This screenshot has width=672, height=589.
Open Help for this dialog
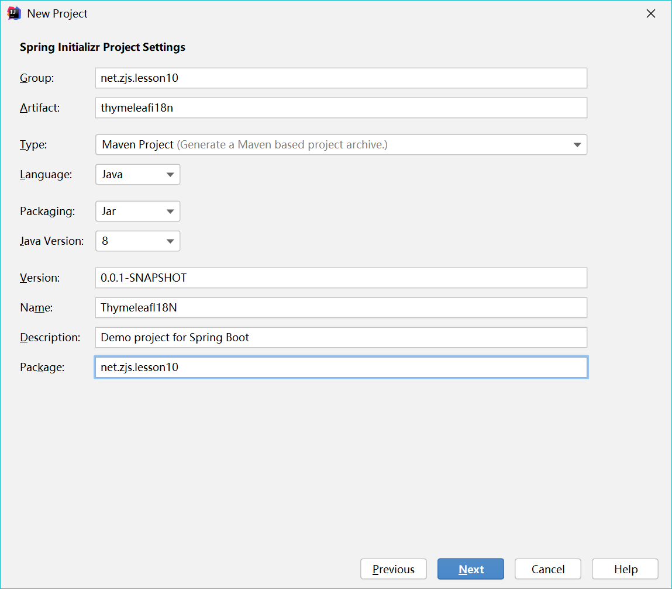[x=625, y=569]
